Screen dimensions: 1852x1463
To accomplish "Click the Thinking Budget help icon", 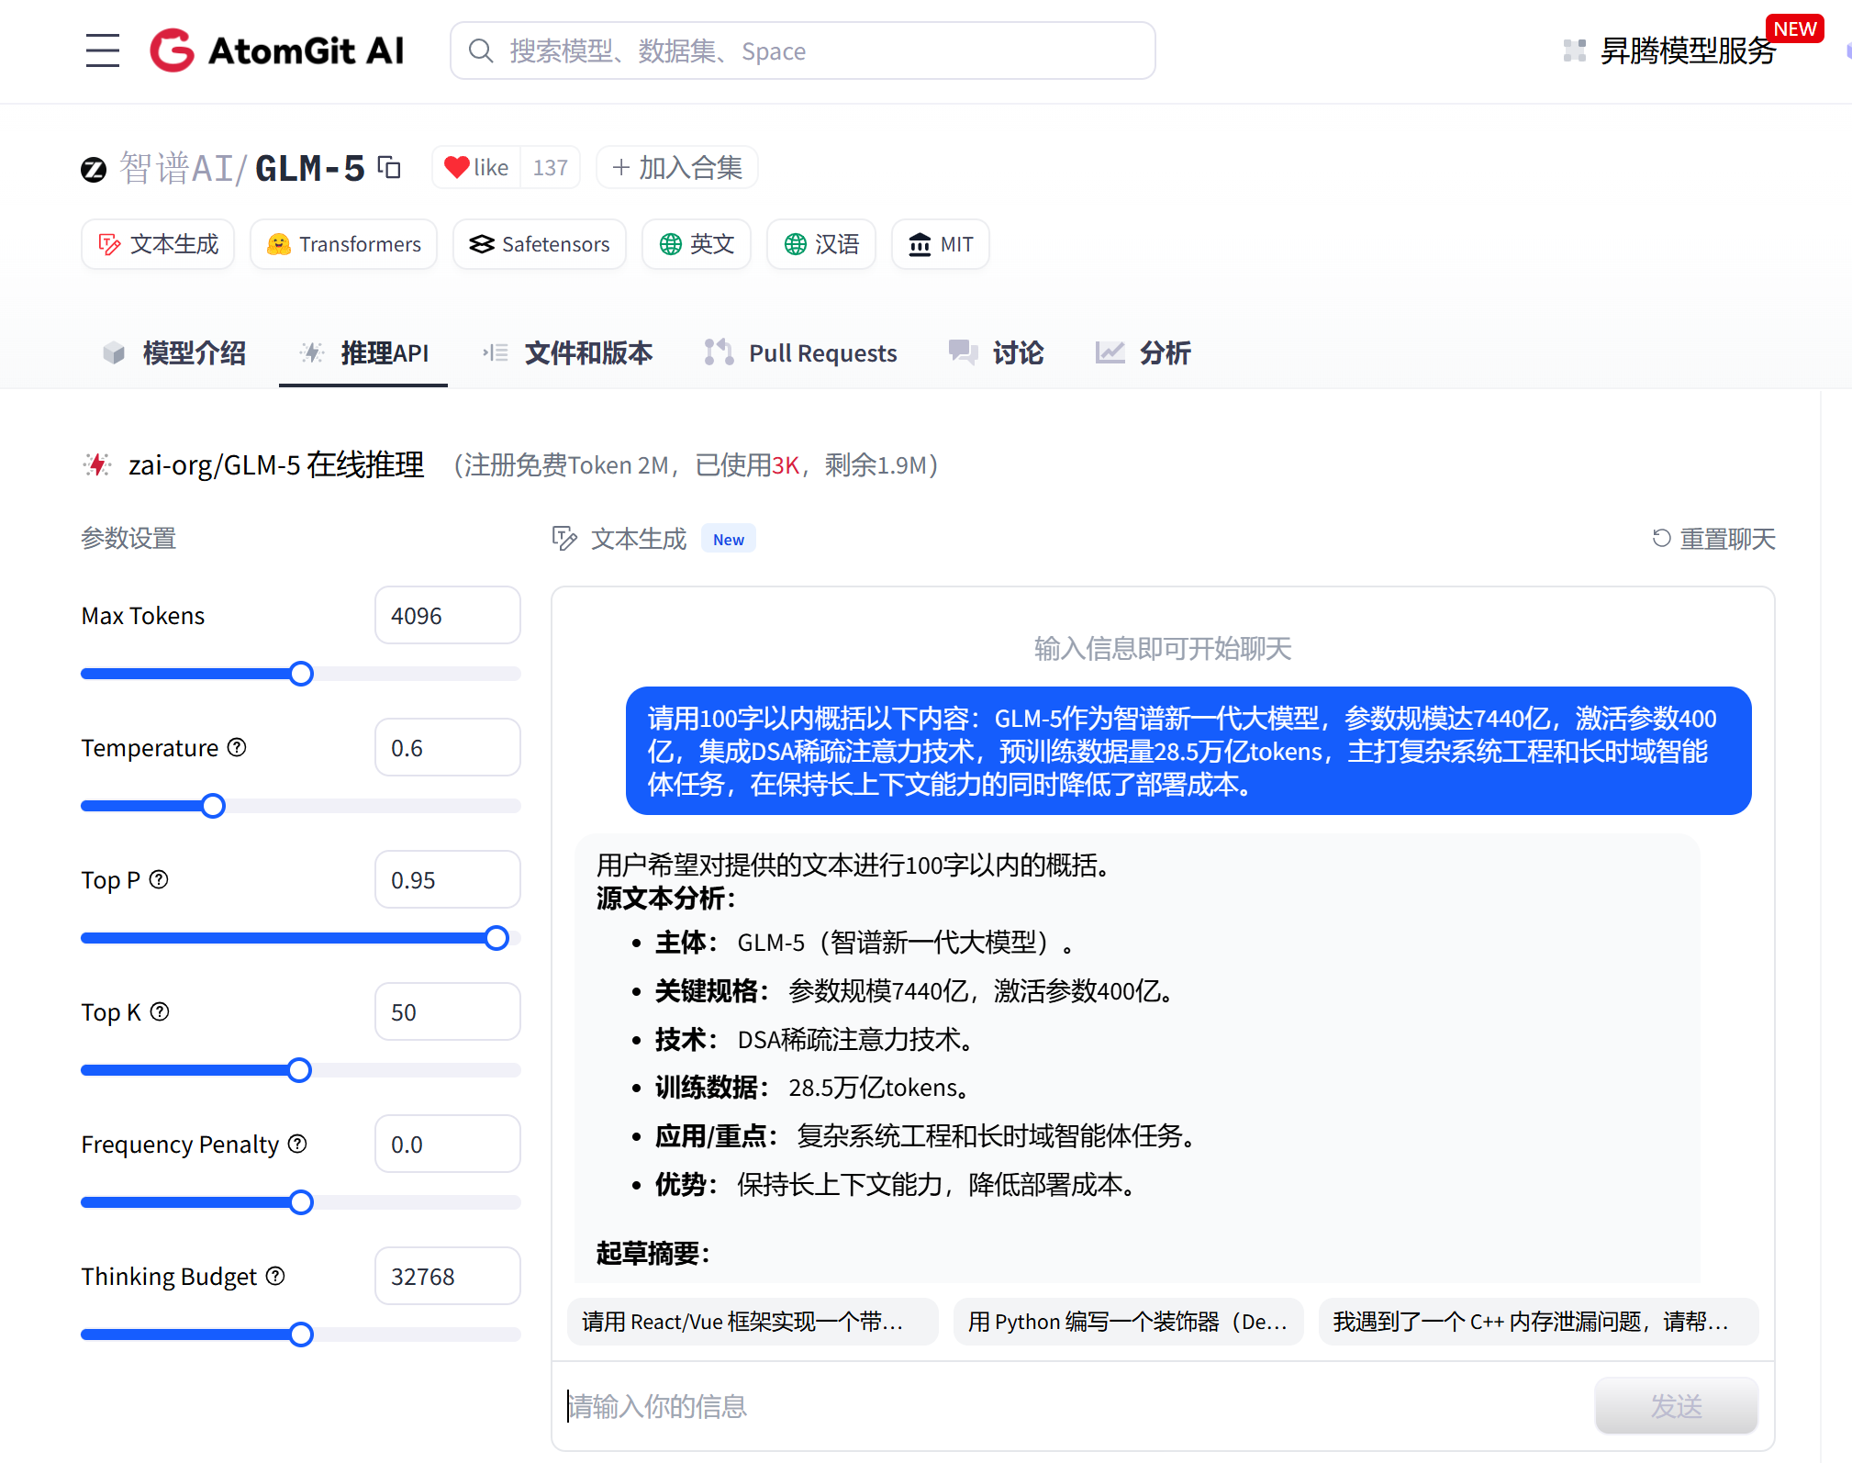I will coord(275,1276).
